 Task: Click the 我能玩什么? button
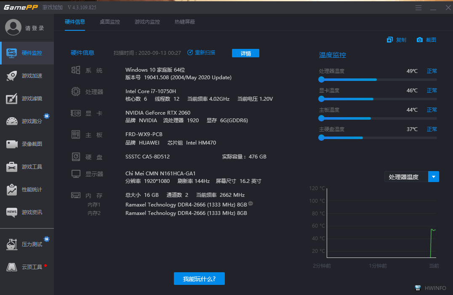point(199,279)
